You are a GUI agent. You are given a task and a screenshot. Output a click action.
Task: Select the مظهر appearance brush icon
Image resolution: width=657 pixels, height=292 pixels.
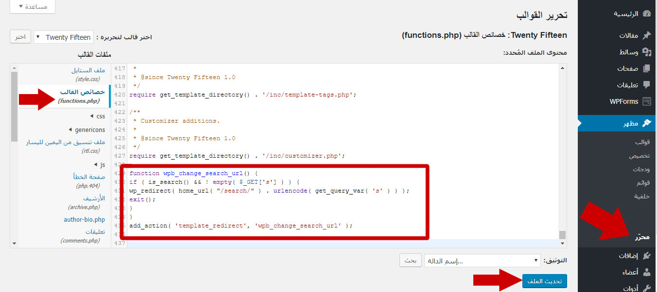(646, 123)
